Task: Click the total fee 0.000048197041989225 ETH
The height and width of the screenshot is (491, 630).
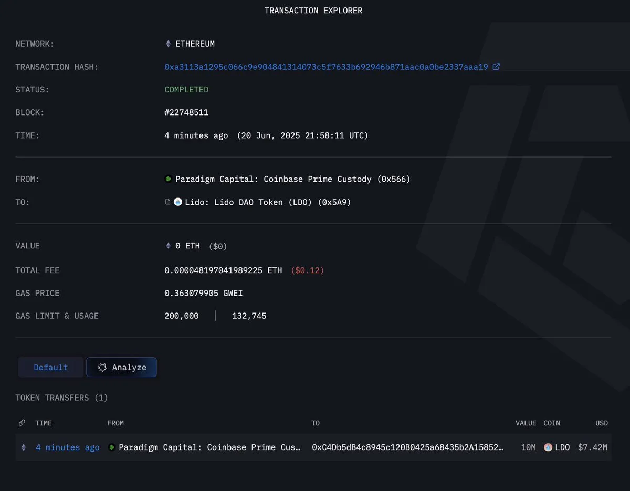Action: [223, 270]
